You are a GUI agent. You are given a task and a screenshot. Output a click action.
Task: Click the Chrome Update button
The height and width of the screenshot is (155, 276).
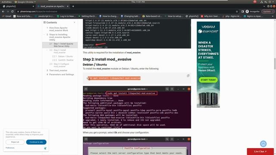tap(268, 12)
